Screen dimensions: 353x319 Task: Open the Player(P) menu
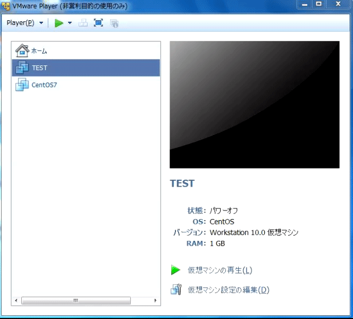21,23
